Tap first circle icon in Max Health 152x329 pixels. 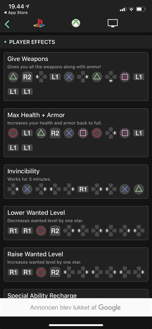13,133
